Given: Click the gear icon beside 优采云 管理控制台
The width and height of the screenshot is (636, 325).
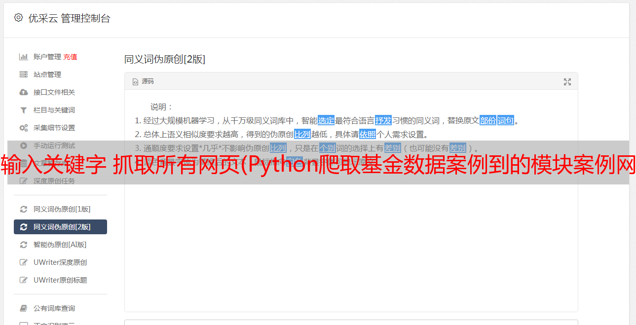Looking at the screenshot, I should 18,18.
